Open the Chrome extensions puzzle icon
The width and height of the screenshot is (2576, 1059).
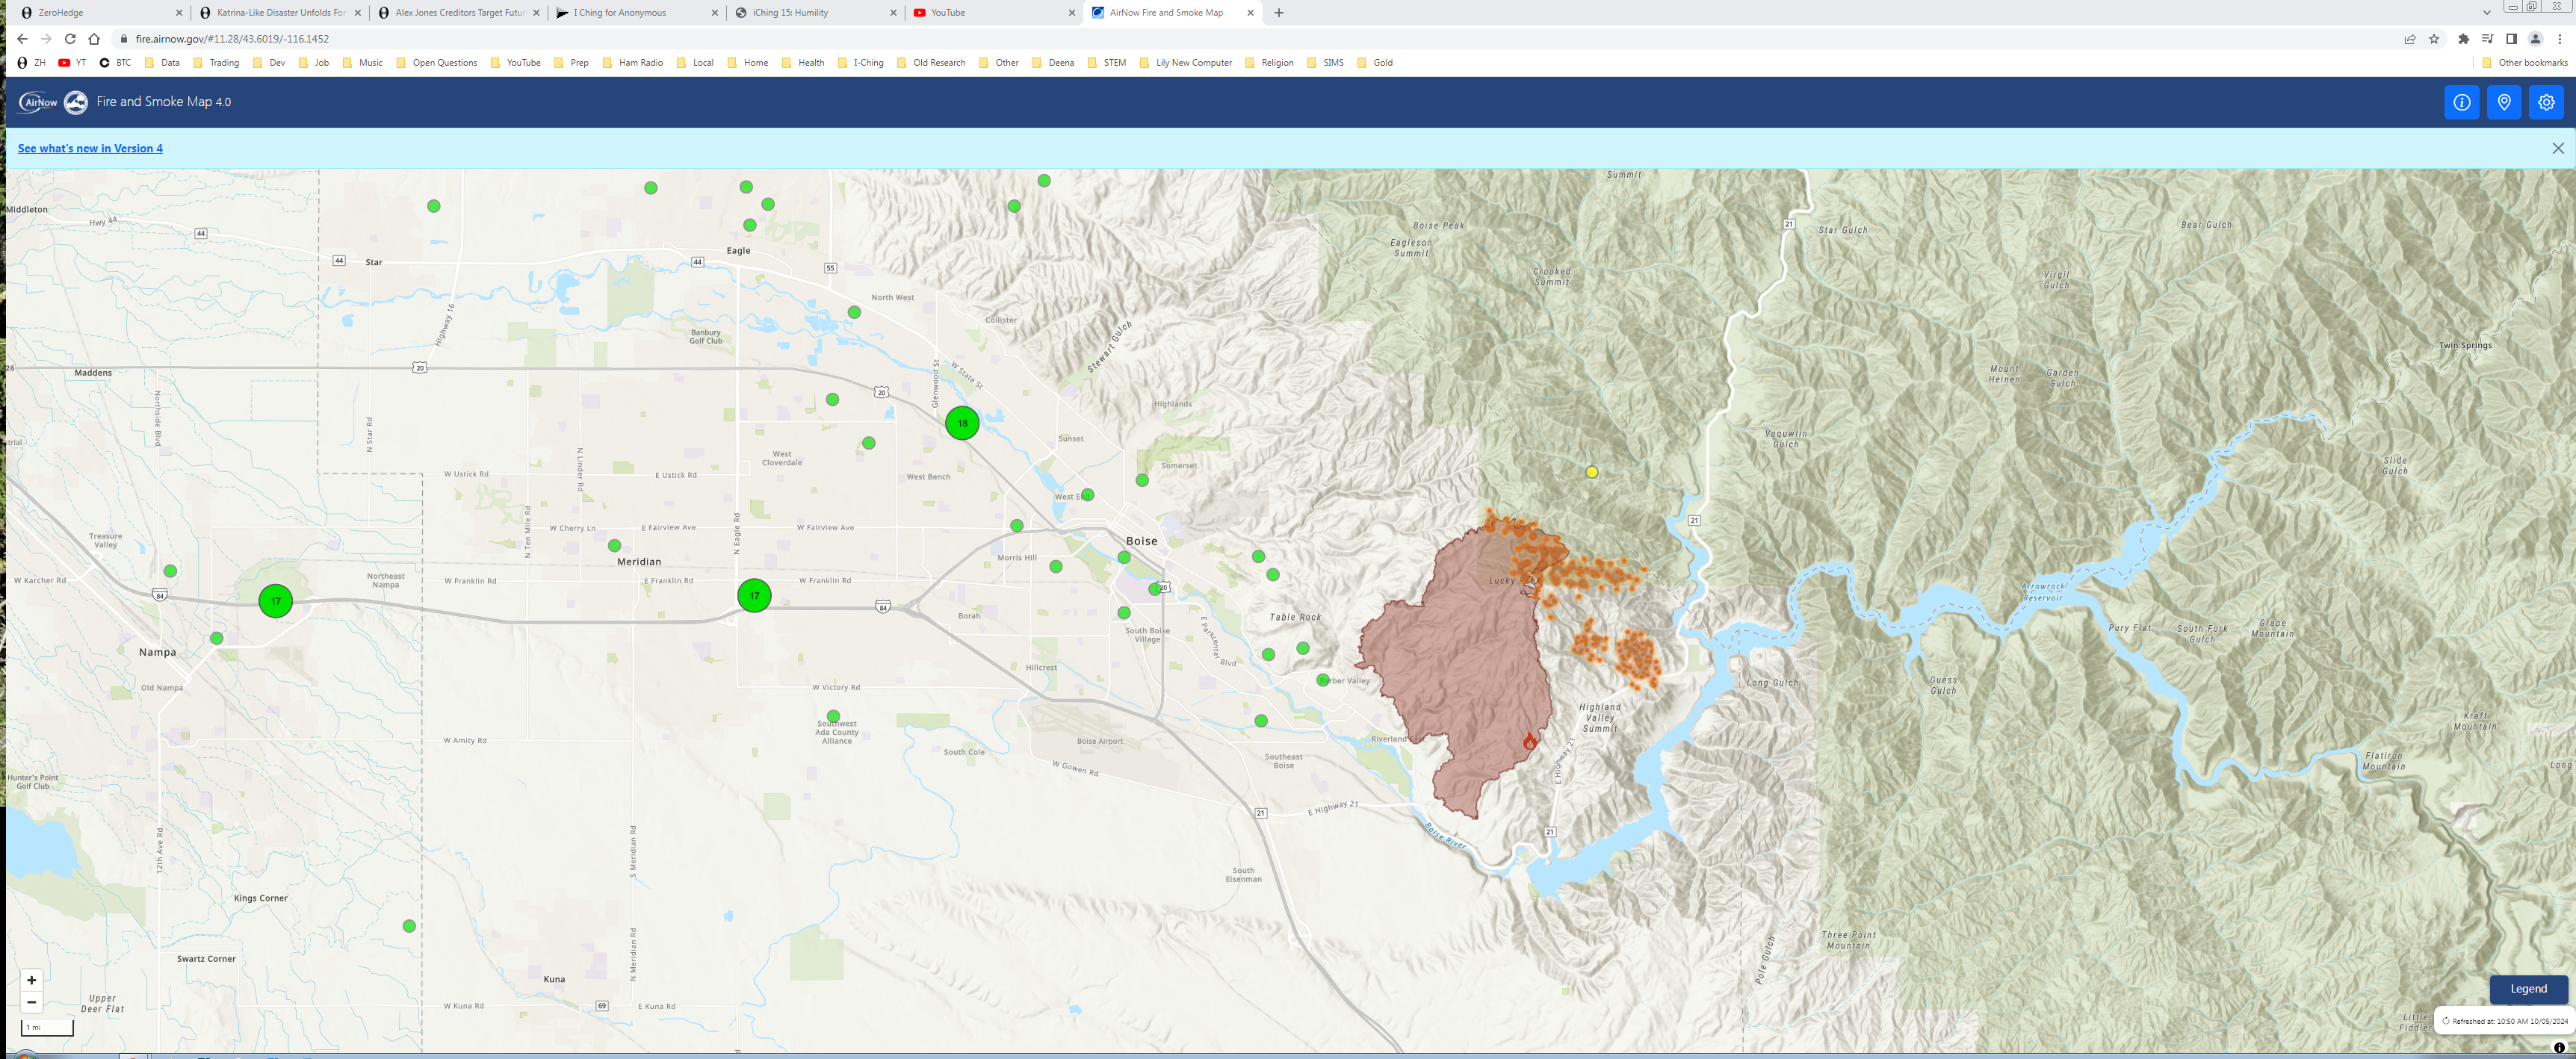tap(2463, 39)
